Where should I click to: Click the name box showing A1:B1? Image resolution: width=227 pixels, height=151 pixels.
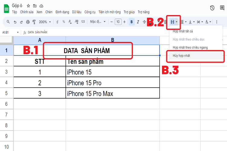(5, 32)
